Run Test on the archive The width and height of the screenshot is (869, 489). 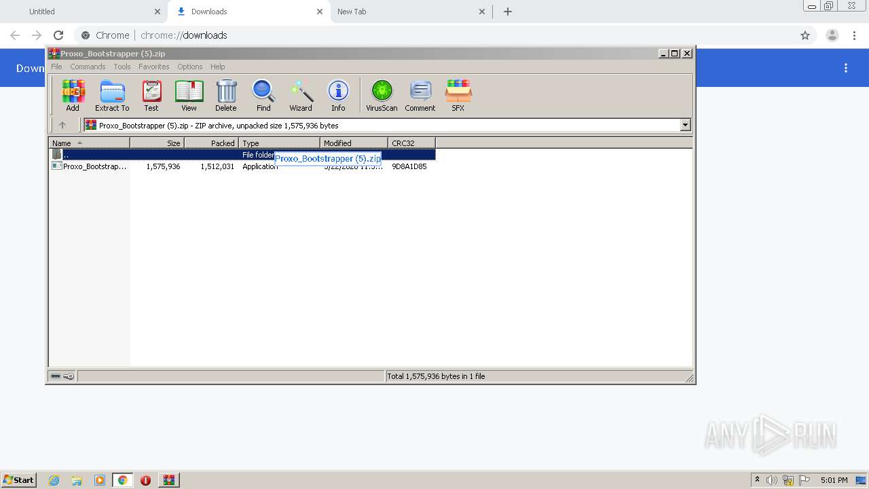click(x=151, y=95)
